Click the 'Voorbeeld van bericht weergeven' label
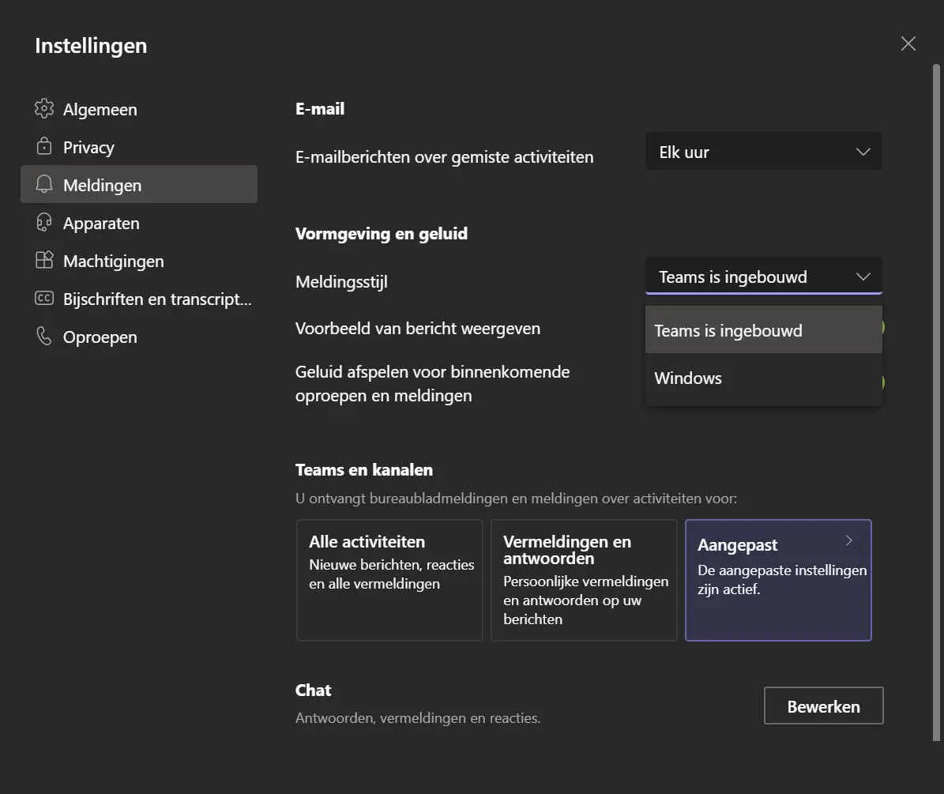The width and height of the screenshot is (944, 794). click(x=418, y=329)
